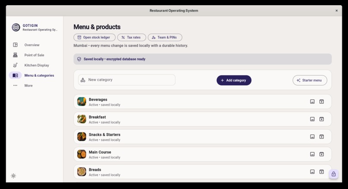Change image for Beverages category
The image size is (348, 189).
[312, 102]
